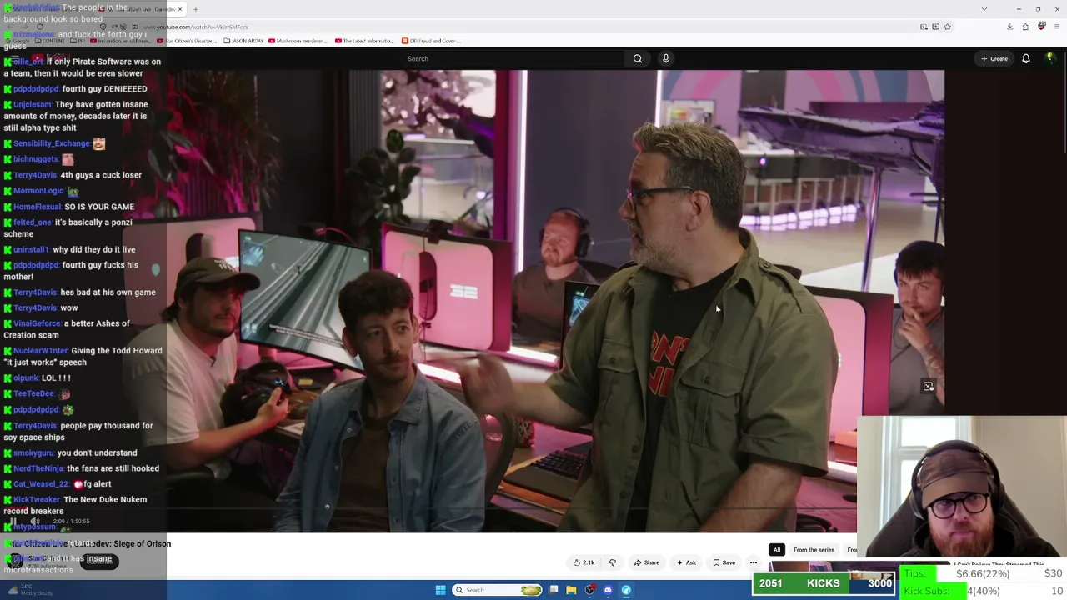Open the blue circular app on taskbar
This screenshot has height=600, width=1067.
[x=626, y=590]
